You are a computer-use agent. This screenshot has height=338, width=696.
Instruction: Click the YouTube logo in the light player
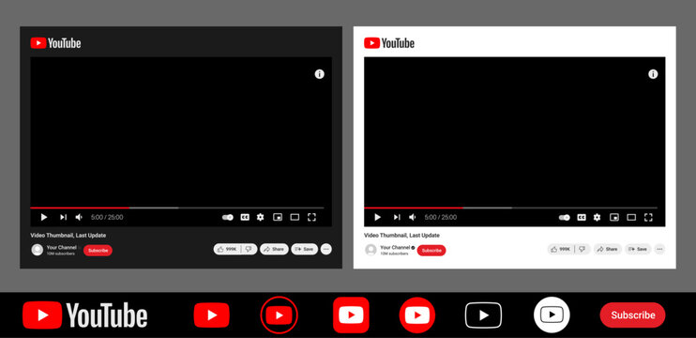click(389, 43)
